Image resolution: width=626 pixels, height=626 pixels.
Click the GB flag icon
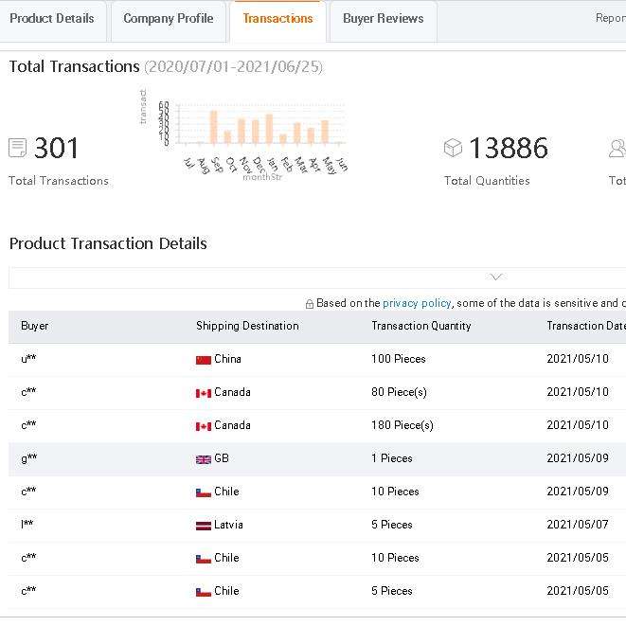tap(204, 459)
